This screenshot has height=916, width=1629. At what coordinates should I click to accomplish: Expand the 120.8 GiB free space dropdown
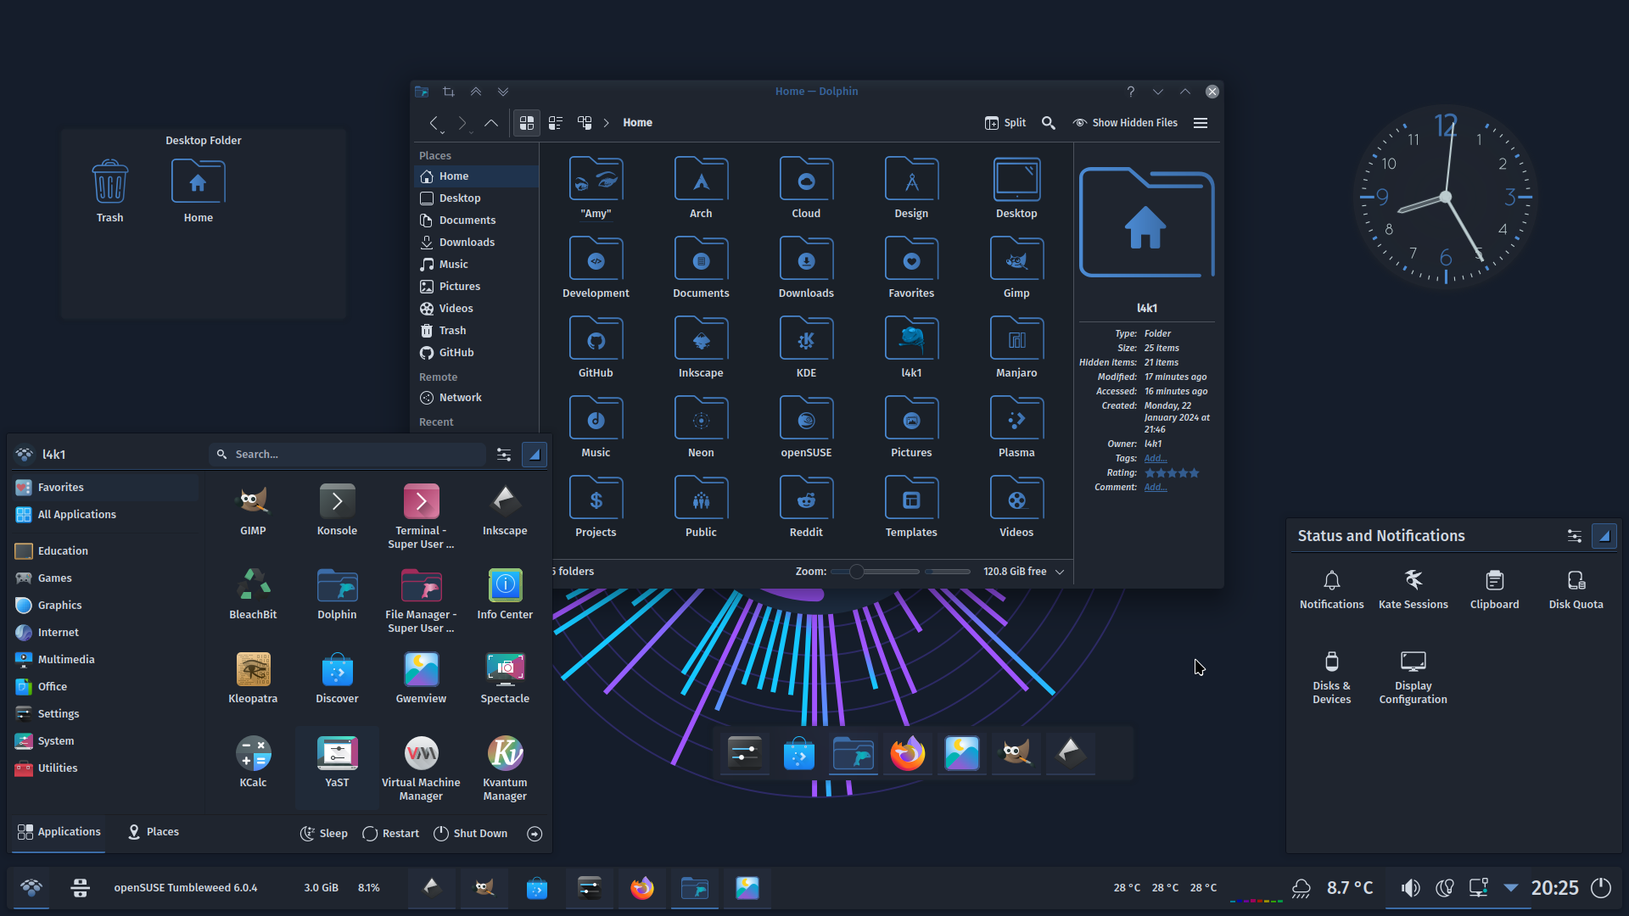pyautogui.click(x=1060, y=572)
